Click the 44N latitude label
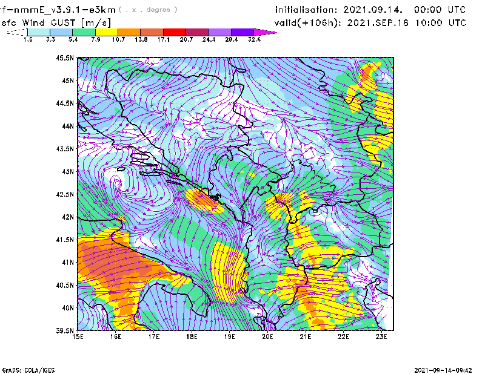This screenshot has height=374, width=485. pyautogui.click(x=68, y=126)
